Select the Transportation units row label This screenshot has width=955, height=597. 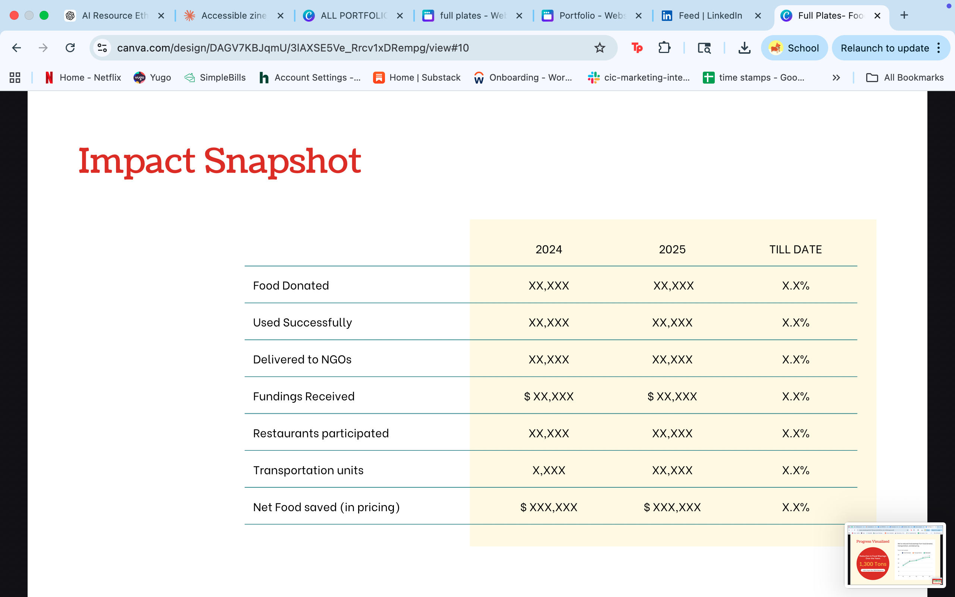click(x=308, y=470)
